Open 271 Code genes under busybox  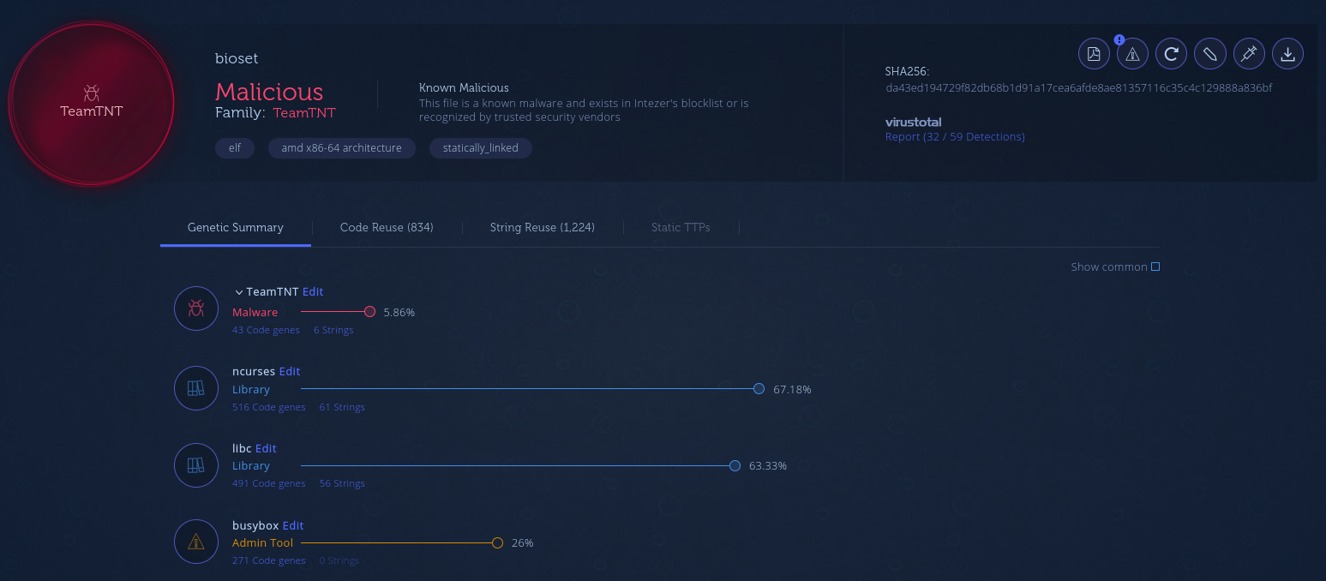pos(268,560)
